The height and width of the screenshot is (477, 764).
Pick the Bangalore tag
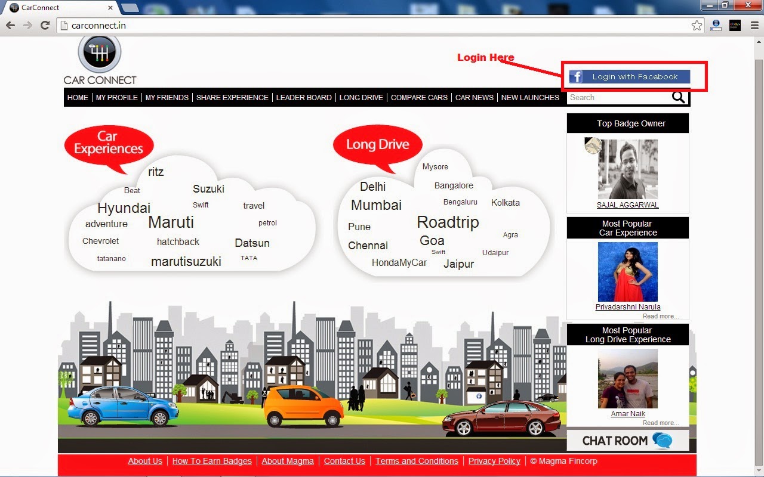[454, 185]
